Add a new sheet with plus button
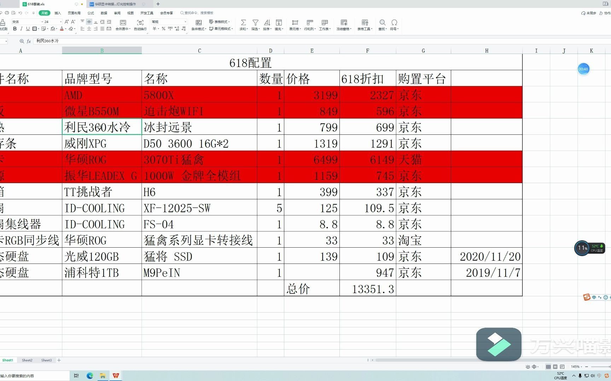 pos(59,360)
